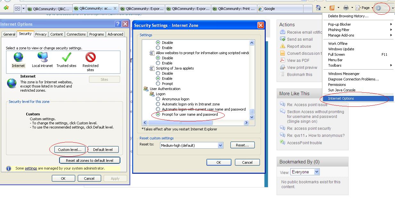The image size is (395, 199).
Task: Click Reset all zones to default level
Action: (x=90, y=160)
